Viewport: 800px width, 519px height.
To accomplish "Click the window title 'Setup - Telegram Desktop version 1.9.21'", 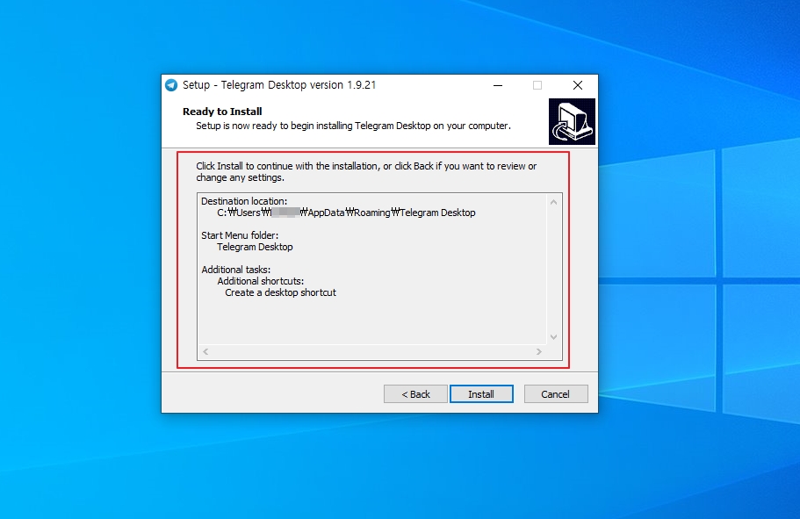I will [x=279, y=85].
